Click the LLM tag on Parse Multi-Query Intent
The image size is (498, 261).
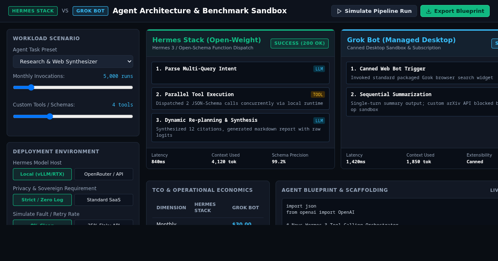319,69
